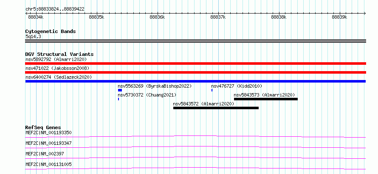Click the black bar for nsv5843572
This screenshot has width=378, height=174.
[216, 108]
